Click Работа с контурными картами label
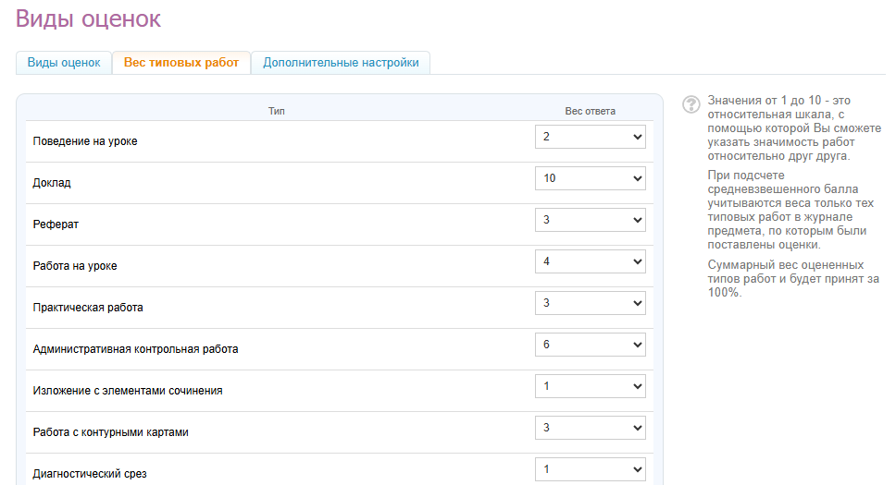Screen dimensions: 896x485 110,432
